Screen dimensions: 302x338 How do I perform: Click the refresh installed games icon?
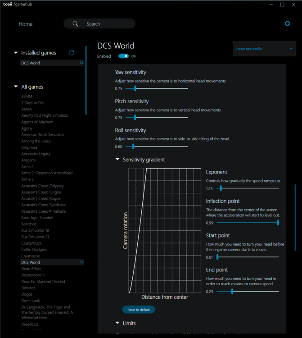click(x=71, y=53)
